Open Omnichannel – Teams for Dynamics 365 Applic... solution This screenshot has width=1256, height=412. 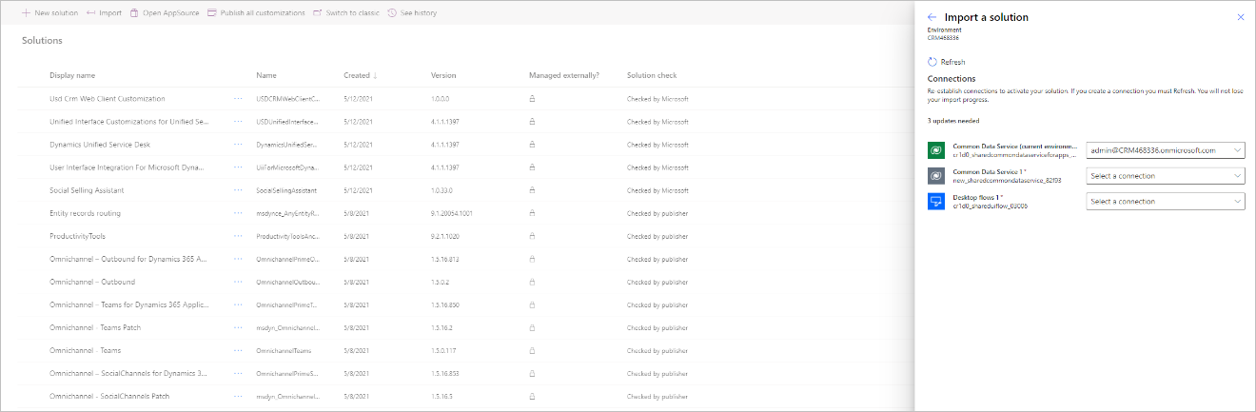[129, 304]
